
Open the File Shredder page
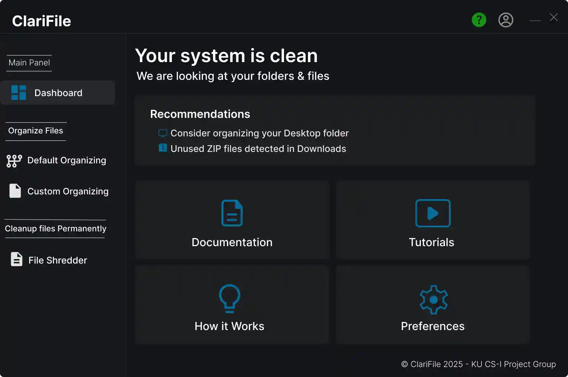(x=58, y=260)
